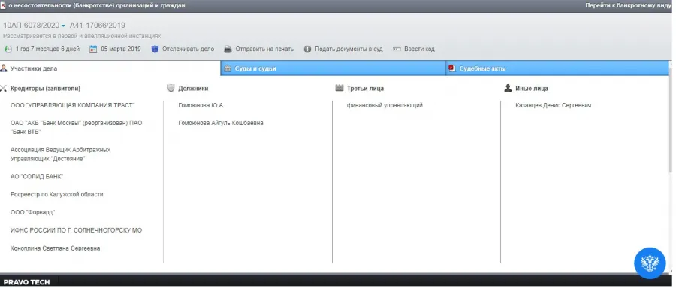Screen dimensions: 676x288
Task: Select АО "СОЛИД БАНК" creditor entry
Action: tap(37, 177)
